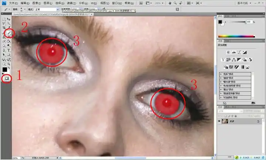Expand the "色阶"预设 preset list
Screen dimensions: 266x160
tap(221, 74)
